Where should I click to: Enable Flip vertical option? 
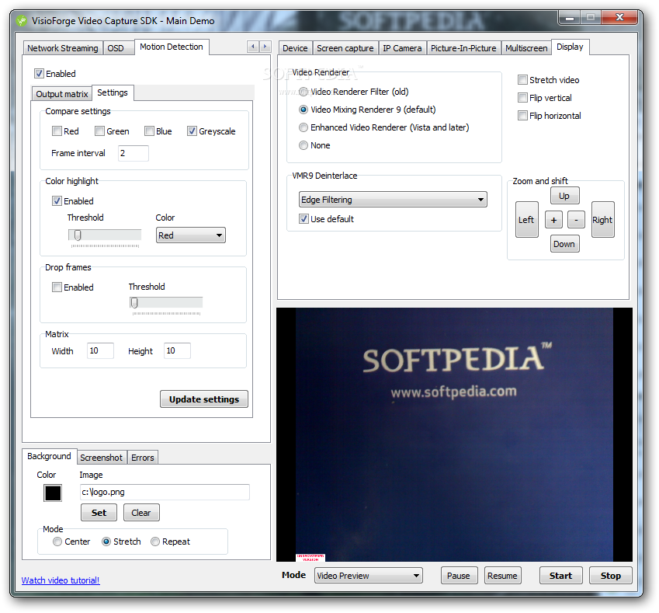pos(522,98)
